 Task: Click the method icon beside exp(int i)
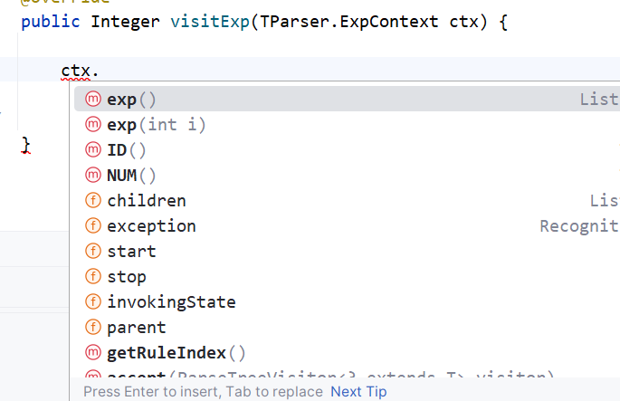point(93,125)
